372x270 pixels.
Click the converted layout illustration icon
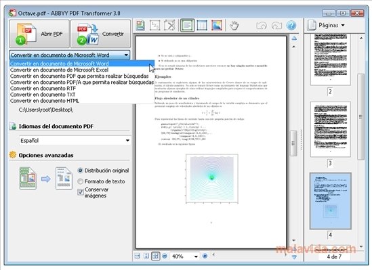[x=64, y=178]
